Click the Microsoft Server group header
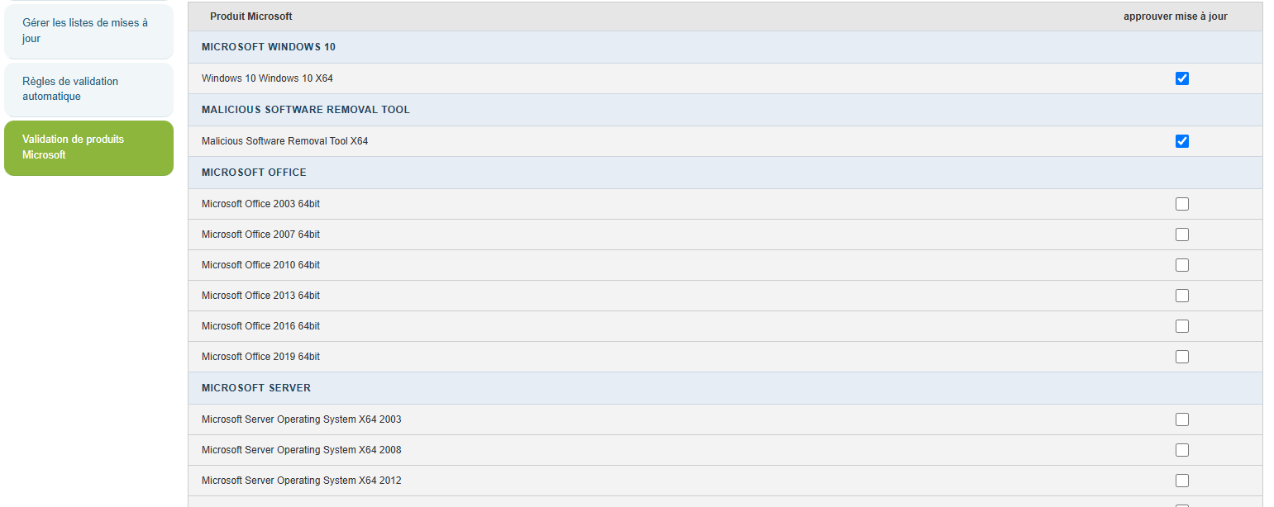The height and width of the screenshot is (507, 1274). click(x=256, y=388)
